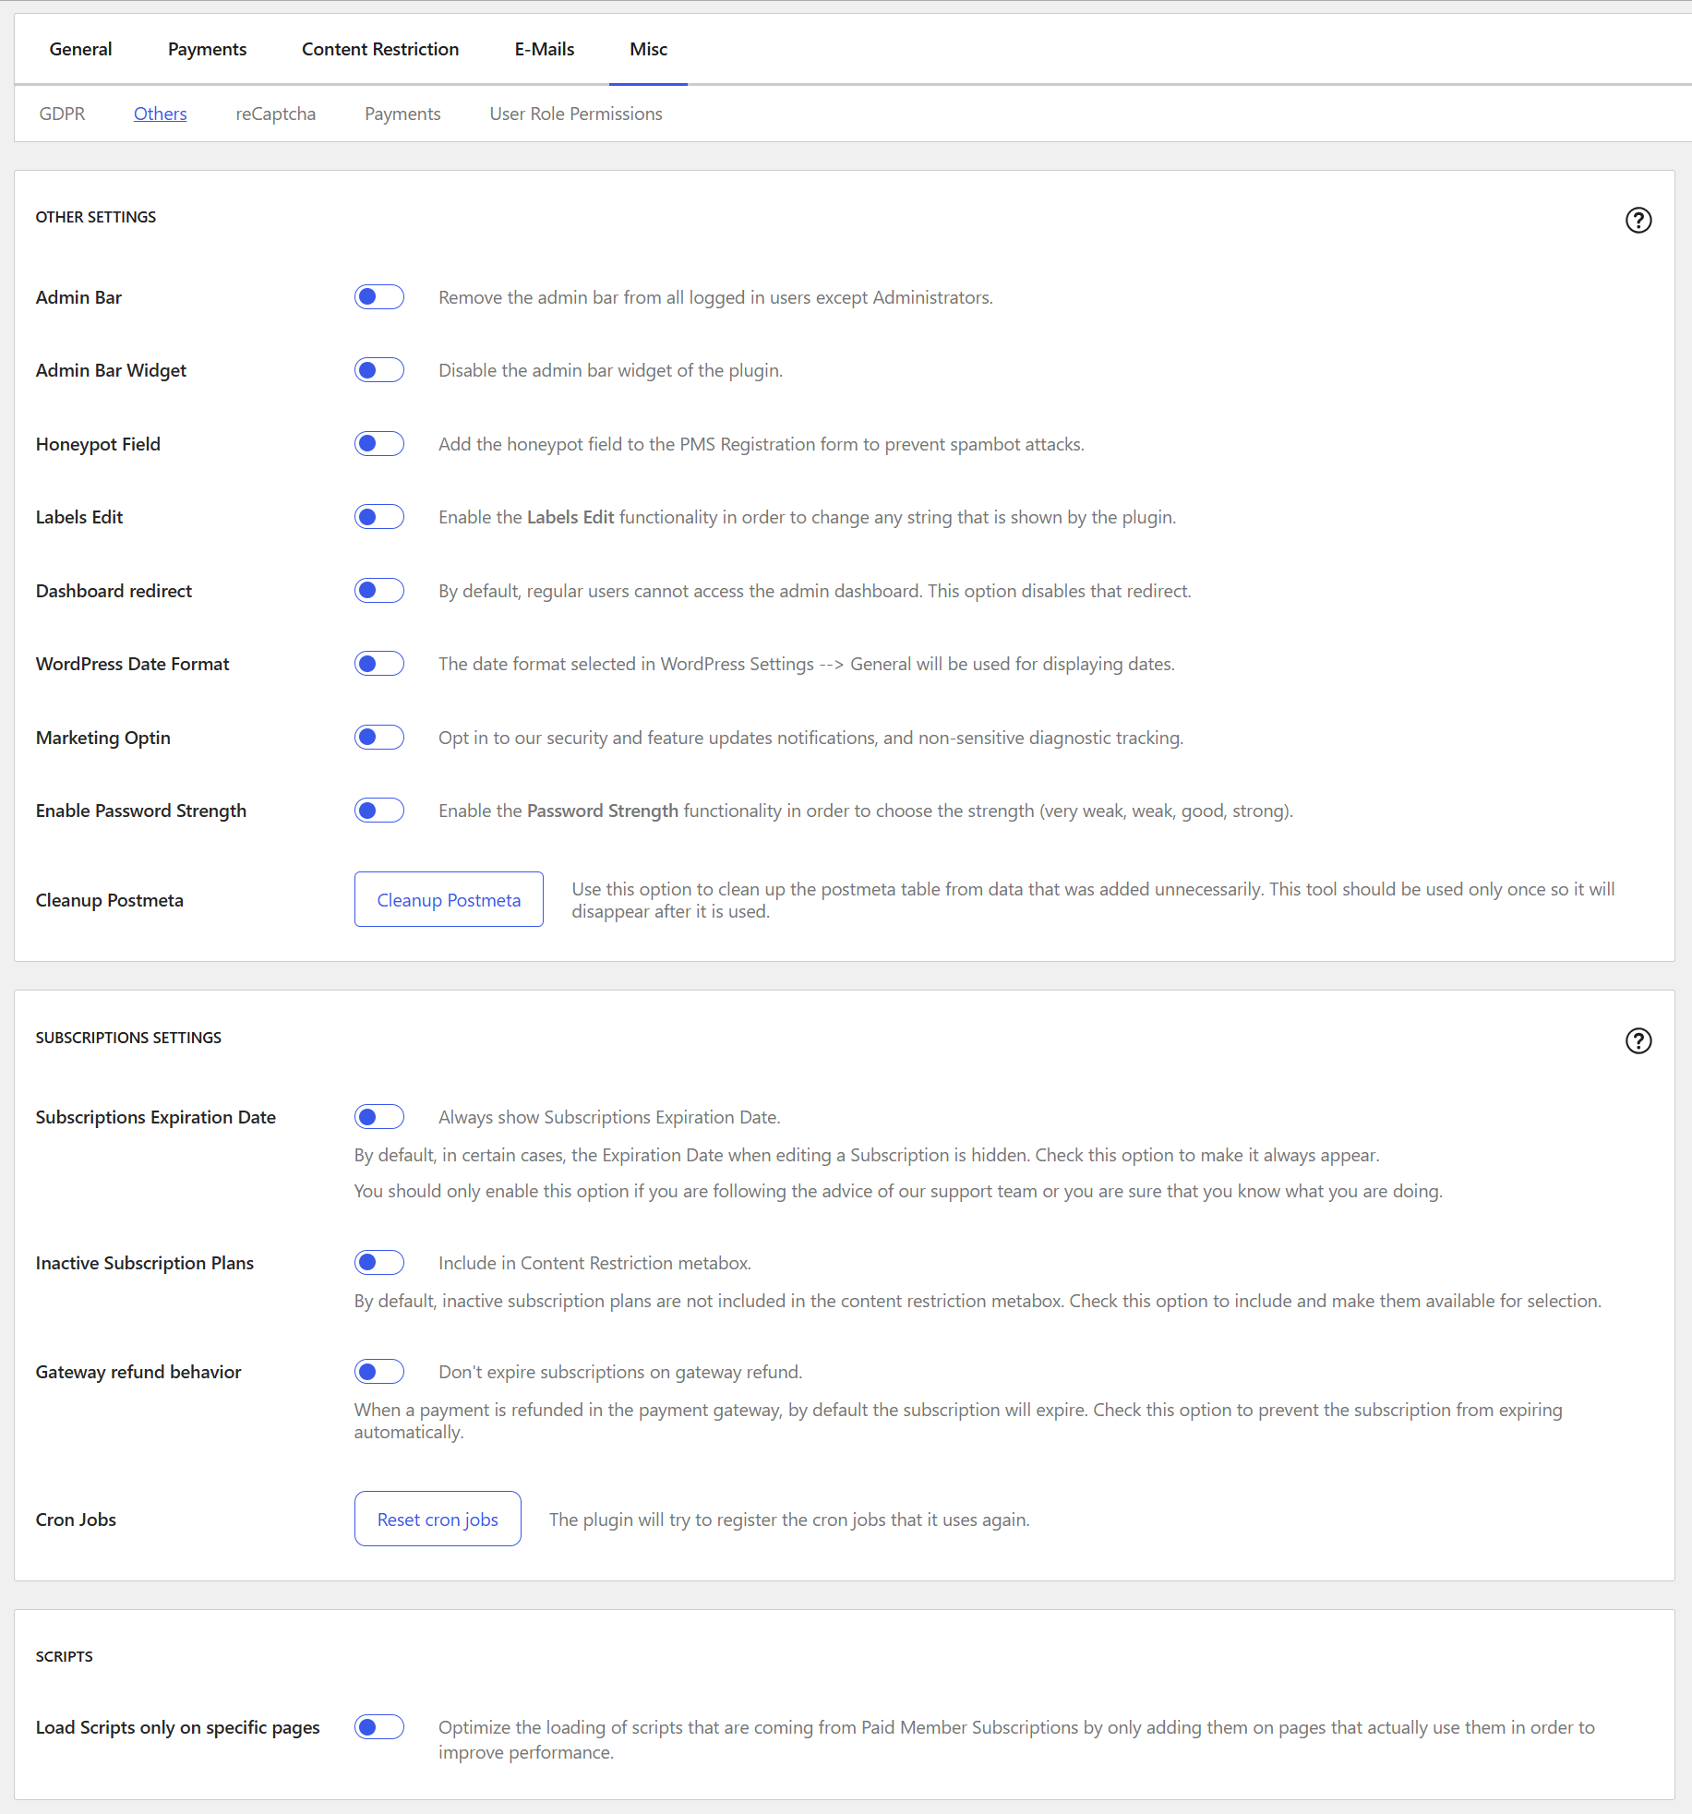Toggle Subscriptions Expiration Date switch

click(x=379, y=1117)
